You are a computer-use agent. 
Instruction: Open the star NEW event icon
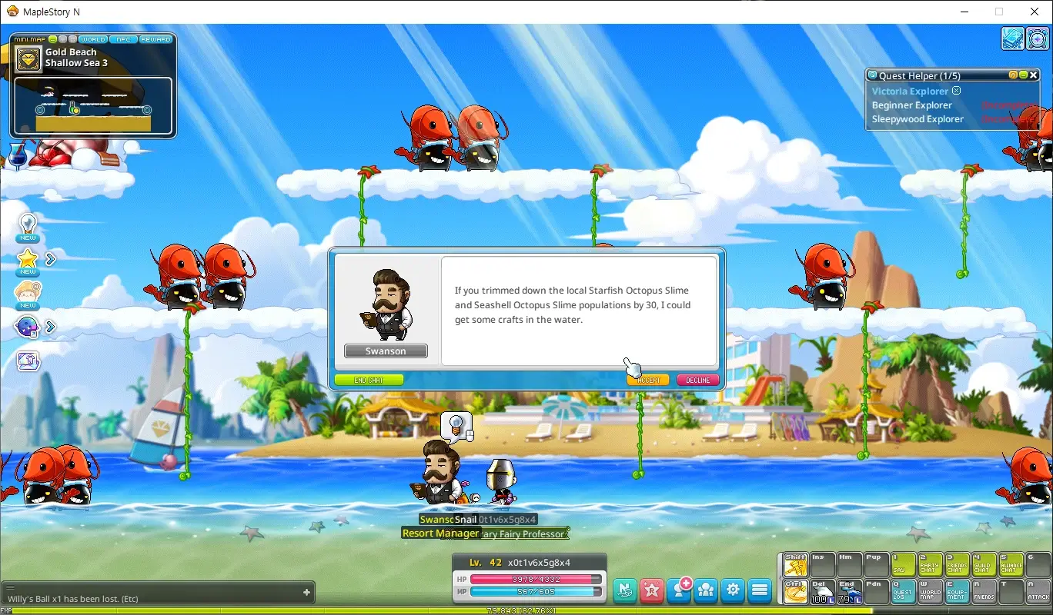[x=28, y=261]
